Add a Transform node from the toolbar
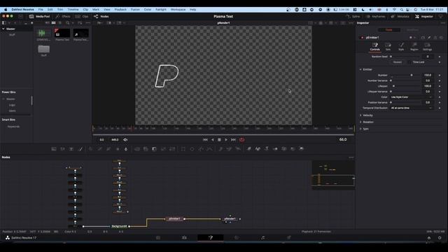The height and width of the screenshot is (252, 448). tap(172, 149)
